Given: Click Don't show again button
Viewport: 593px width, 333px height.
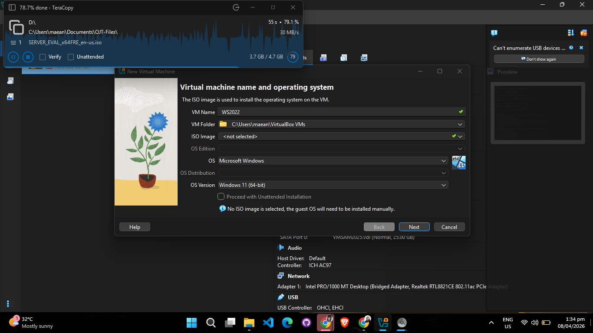Looking at the screenshot, I should point(539,59).
